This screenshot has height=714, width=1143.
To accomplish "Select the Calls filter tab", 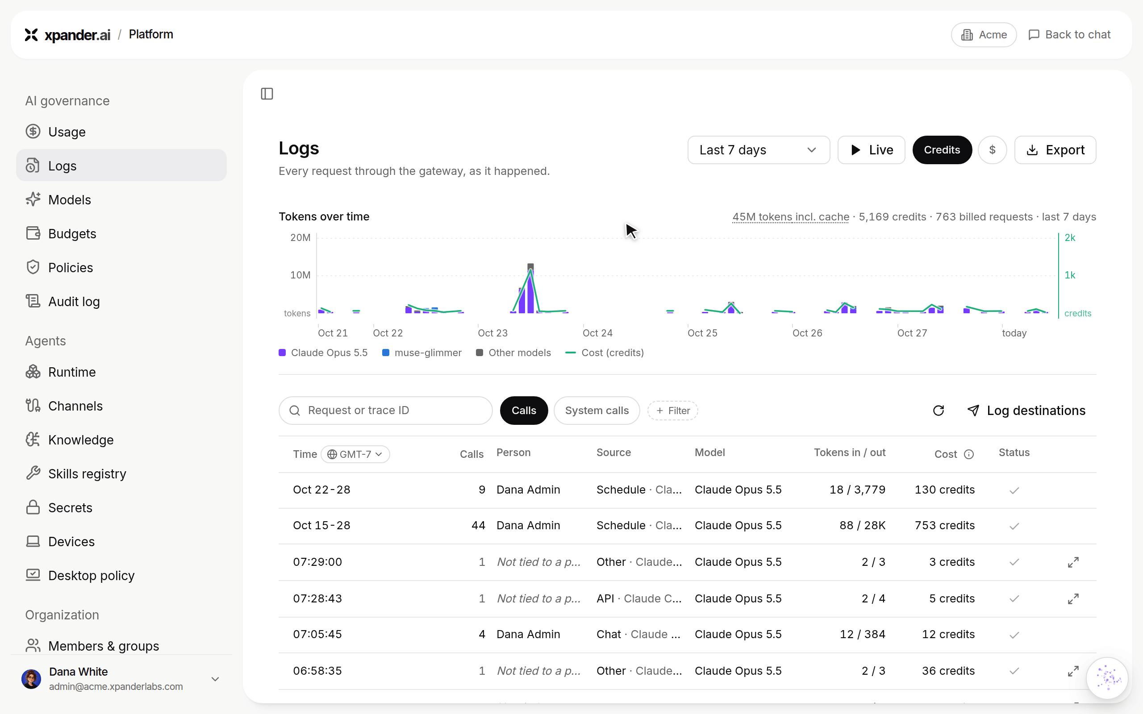I will [x=524, y=411].
